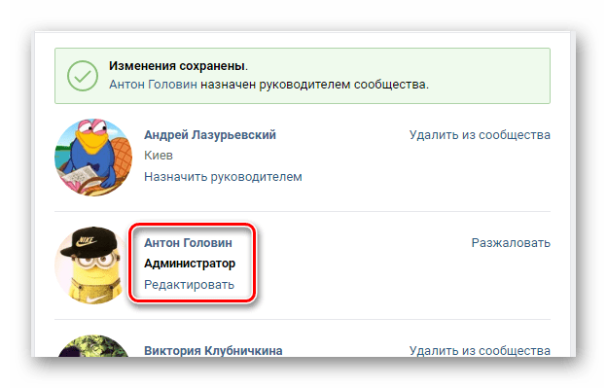This screenshot has width=607, height=388.
Task: Click the empty right side of green banner
Action: pyautogui.click(x=489, y=76)
